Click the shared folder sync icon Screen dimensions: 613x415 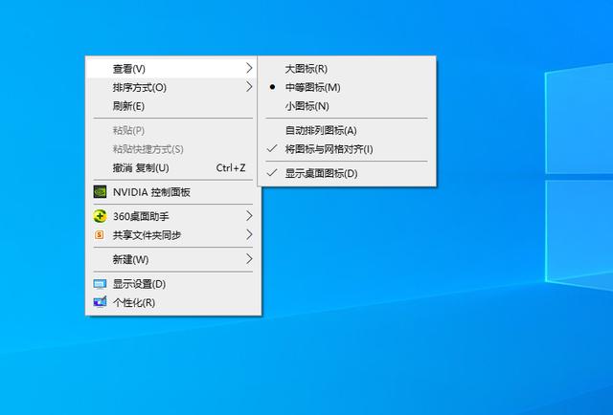tap(100, 235)
